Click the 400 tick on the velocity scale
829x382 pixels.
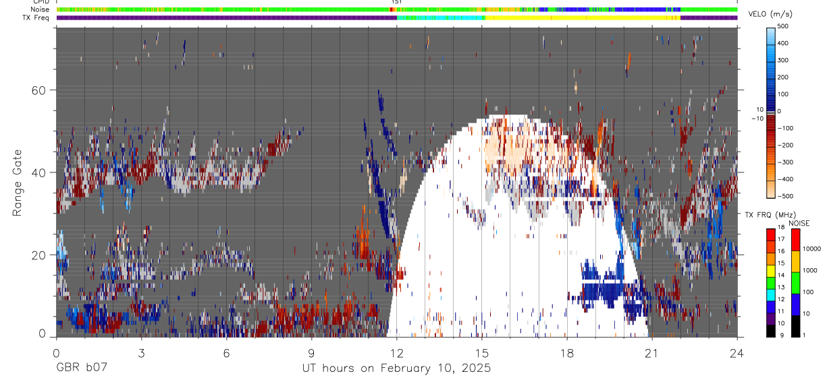784,43
